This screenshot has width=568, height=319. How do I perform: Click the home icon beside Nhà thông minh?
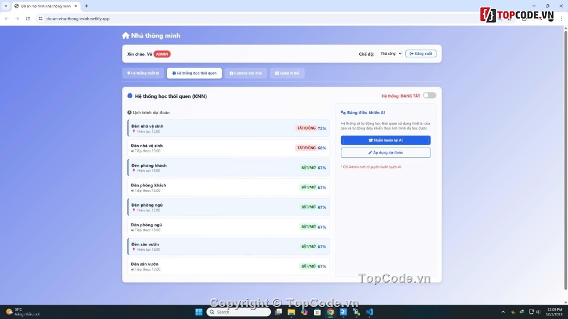(x=126, y=36)
